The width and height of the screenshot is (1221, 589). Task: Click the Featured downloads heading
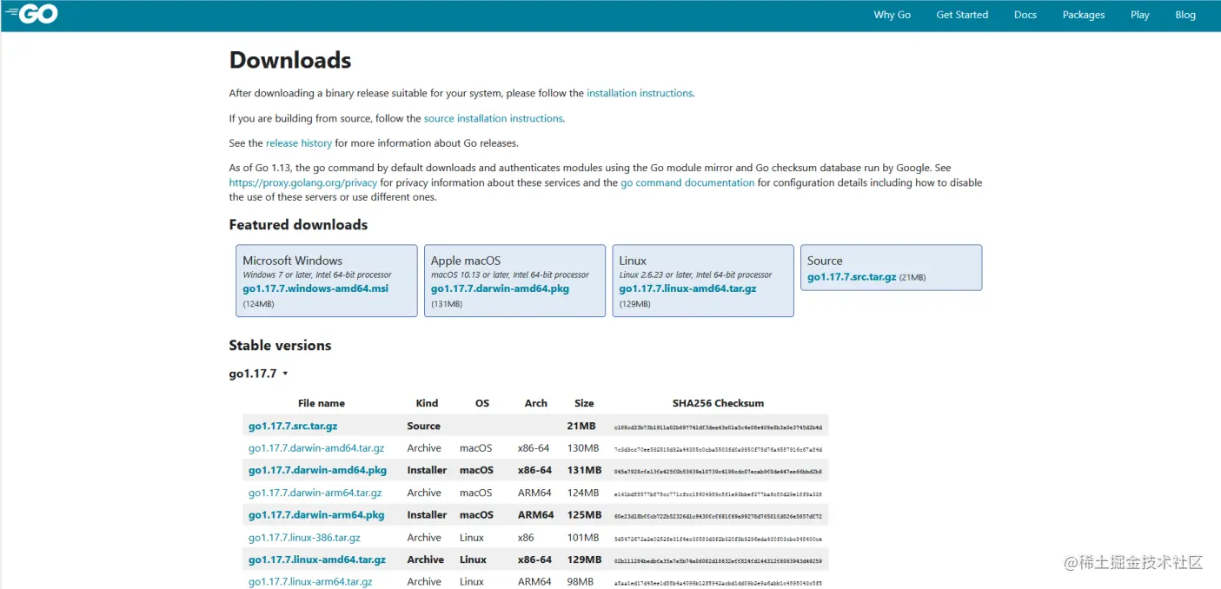coord(298,225)
